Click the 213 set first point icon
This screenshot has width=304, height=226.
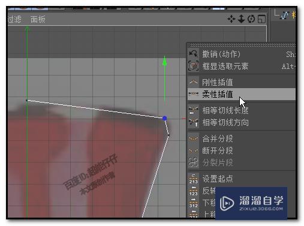(x=193, y=179)
